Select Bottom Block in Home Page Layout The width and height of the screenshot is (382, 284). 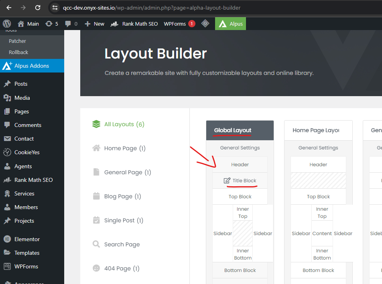pos(318,270)
